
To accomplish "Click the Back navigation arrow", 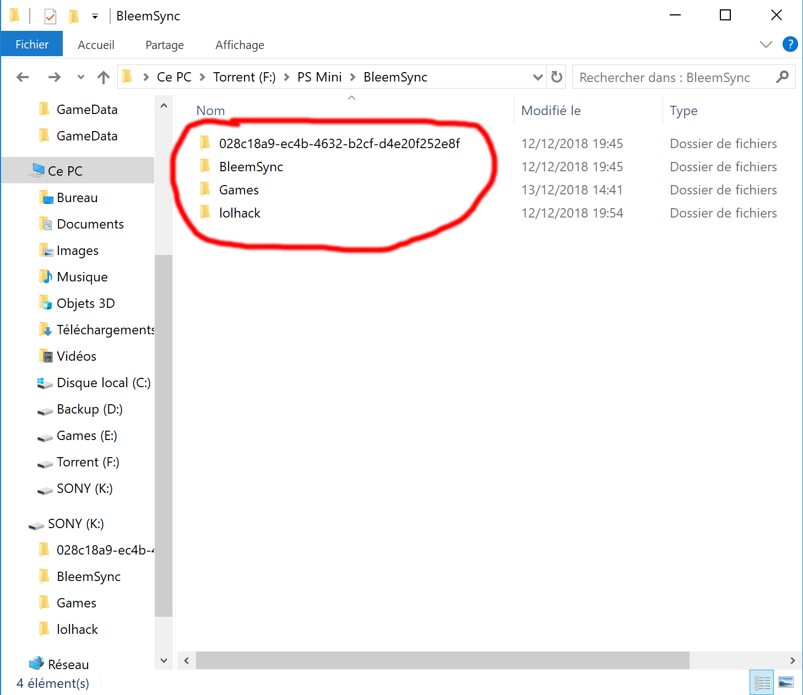I will 23,77.
